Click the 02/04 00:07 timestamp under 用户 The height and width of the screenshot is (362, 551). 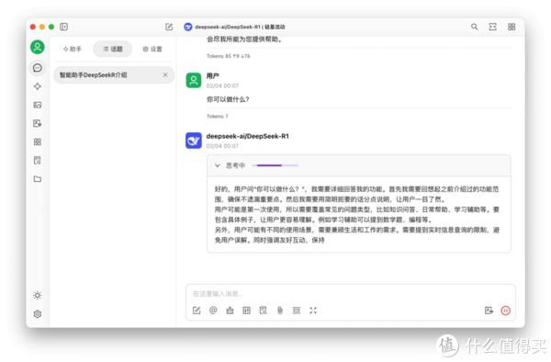(x=222, y=85)
